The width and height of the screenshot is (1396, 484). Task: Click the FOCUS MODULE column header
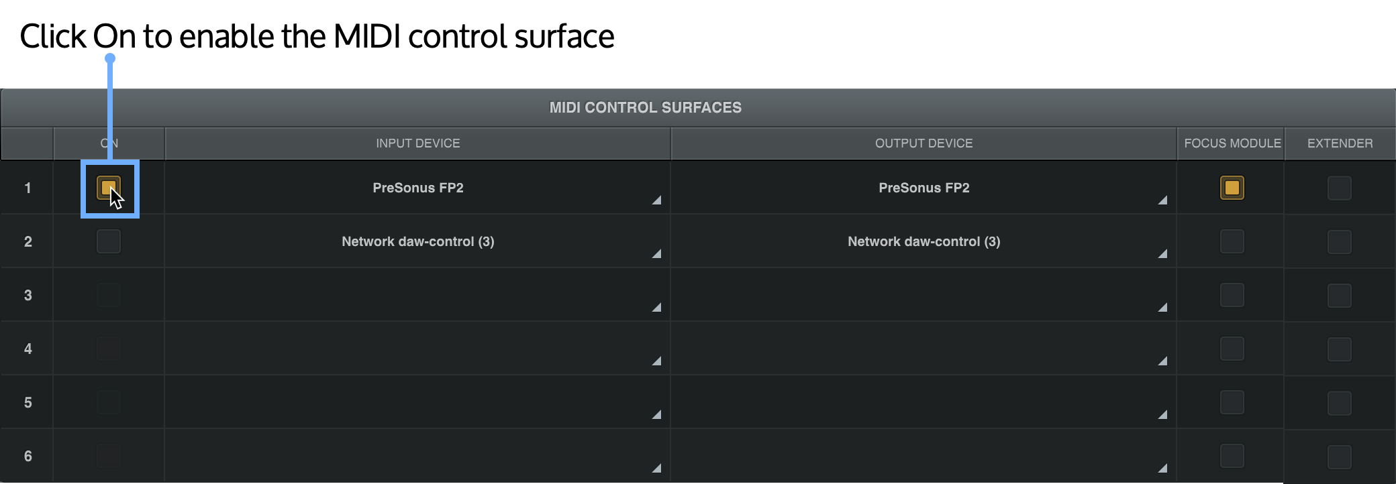(x=1232, y=143)
